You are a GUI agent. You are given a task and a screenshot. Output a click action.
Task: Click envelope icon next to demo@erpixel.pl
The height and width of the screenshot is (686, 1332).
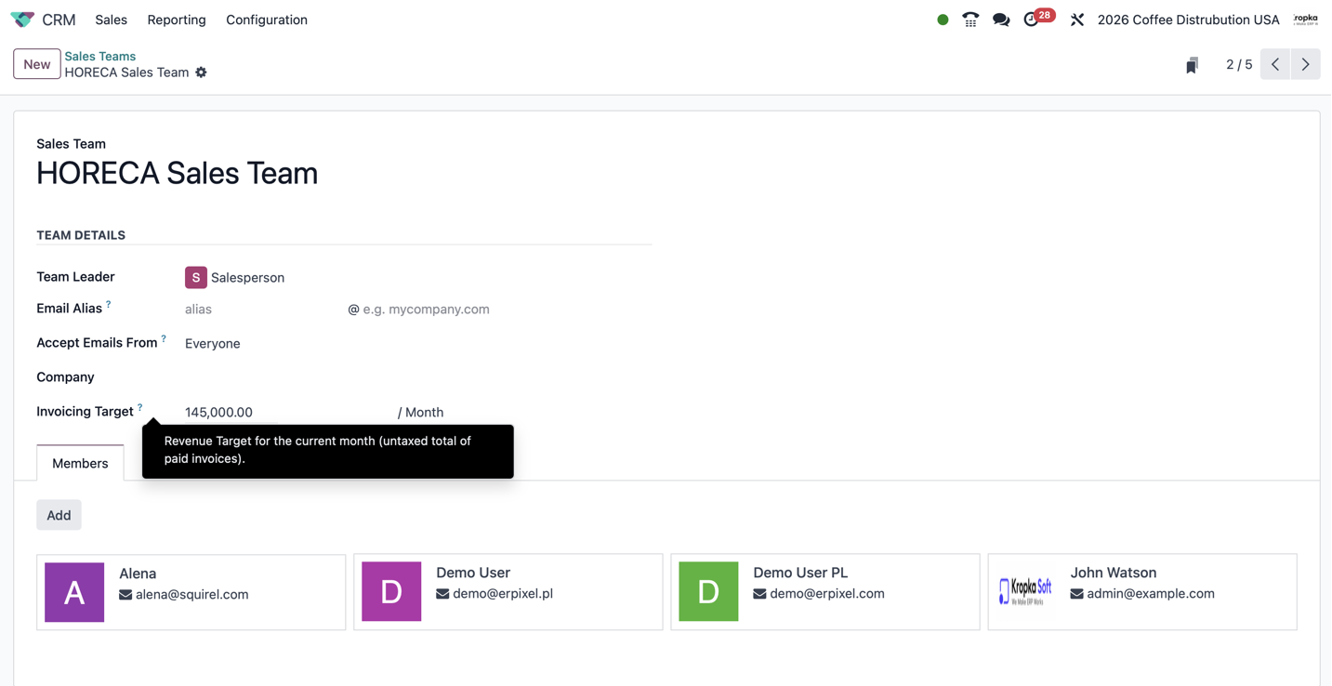(x=442, y=594)
